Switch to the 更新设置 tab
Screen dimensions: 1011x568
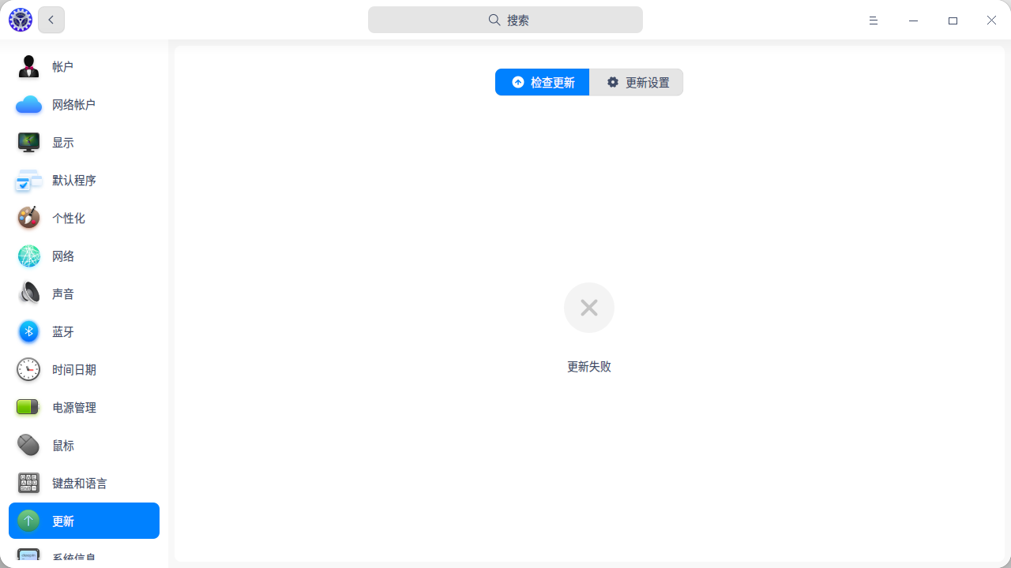tap(637, 82)
